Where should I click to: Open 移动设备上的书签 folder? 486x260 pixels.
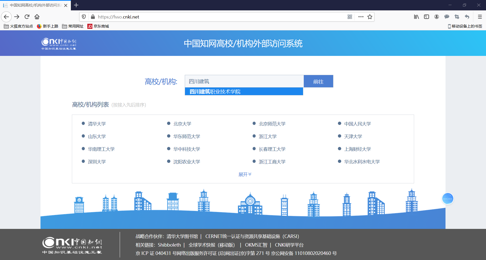pyautogui.click(x=465, y=26)
